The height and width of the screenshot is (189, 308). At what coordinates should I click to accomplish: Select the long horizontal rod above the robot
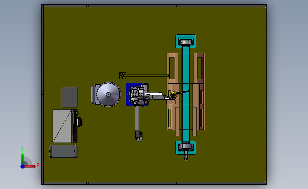point(147,75)
